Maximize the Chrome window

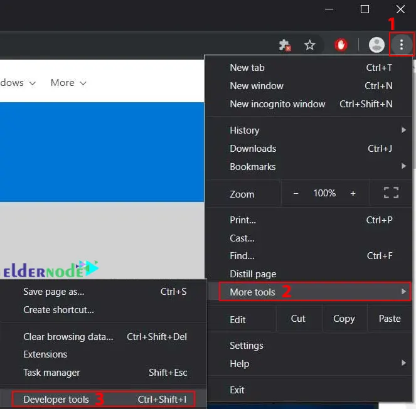click(x=365, y=9)
